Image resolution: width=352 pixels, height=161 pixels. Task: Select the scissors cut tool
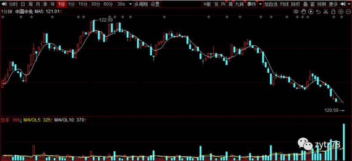pos(326,12)
